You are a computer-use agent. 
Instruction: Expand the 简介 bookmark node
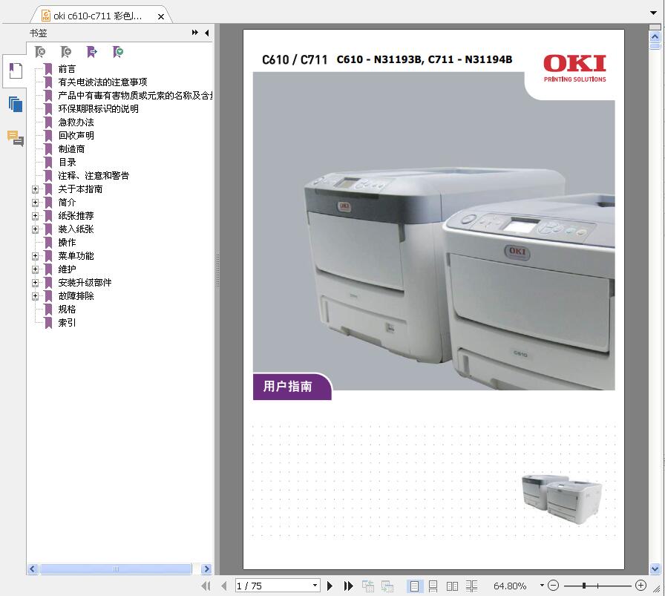[35, 203]
